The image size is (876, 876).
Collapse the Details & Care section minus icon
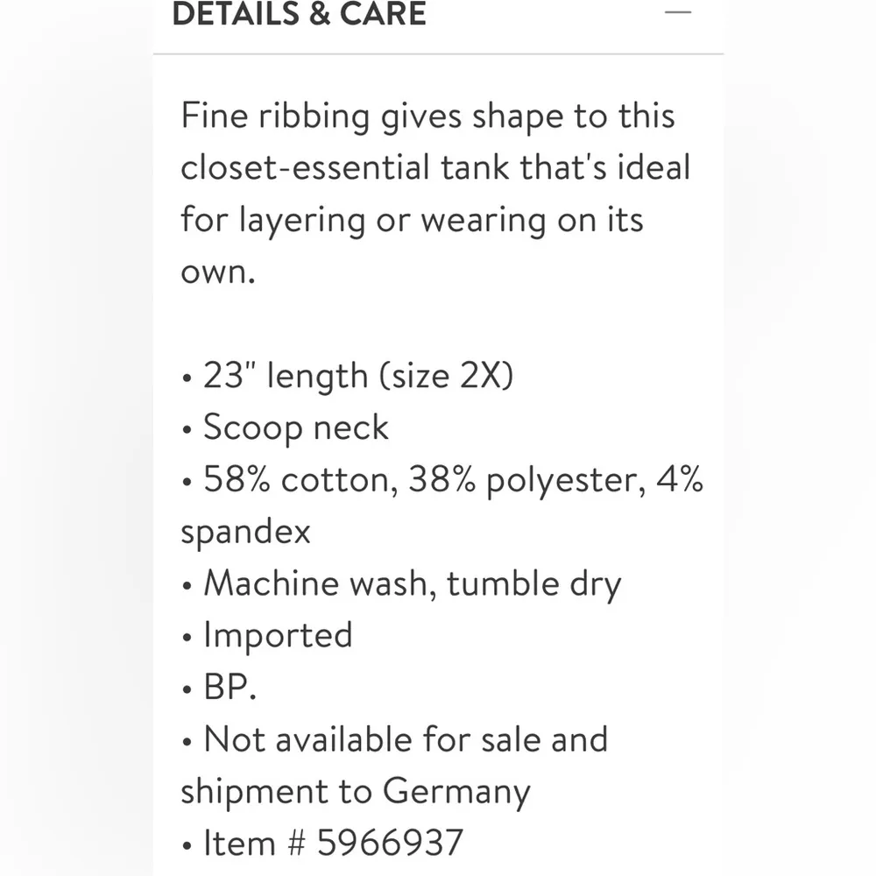(678, 13)
